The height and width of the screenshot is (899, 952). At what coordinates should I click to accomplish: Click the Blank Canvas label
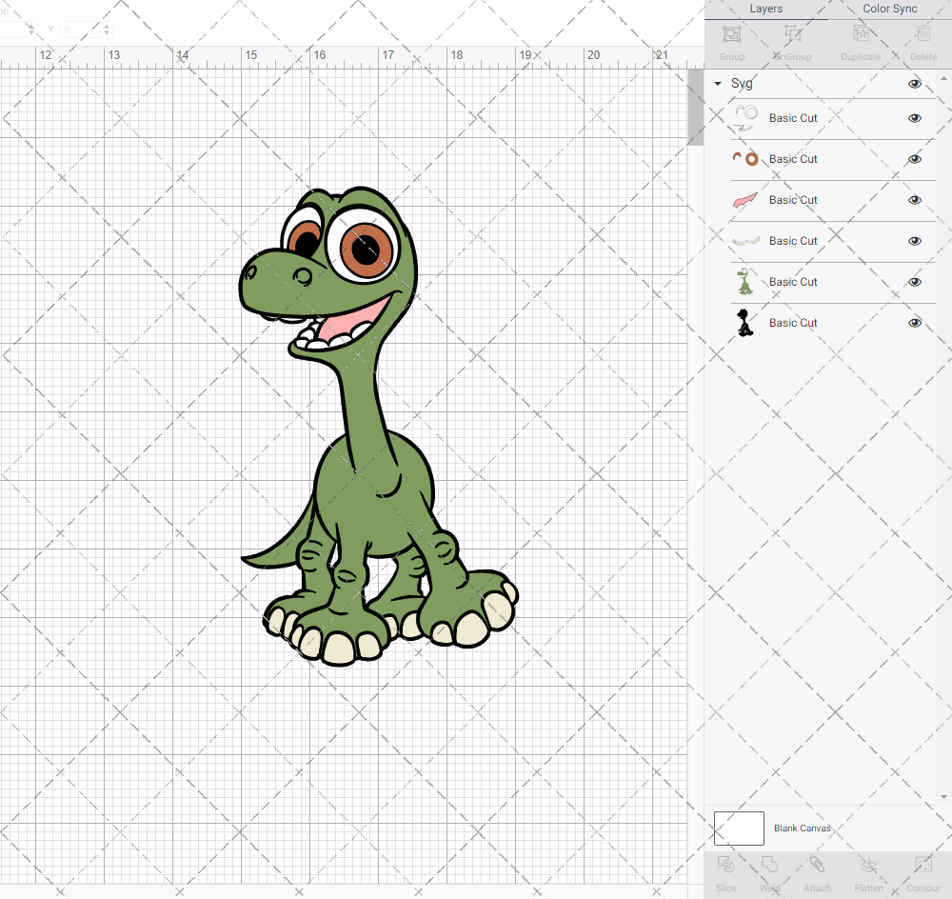[802, 828]
